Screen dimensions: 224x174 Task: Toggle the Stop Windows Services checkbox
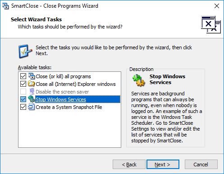tap(23, 99)
